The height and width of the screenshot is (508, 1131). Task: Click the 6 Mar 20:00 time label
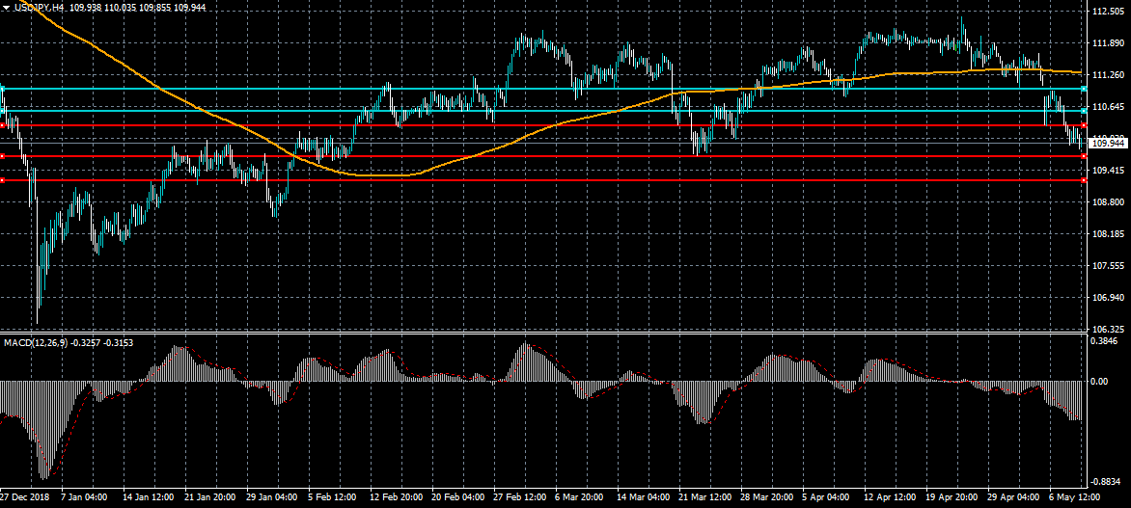580,497
